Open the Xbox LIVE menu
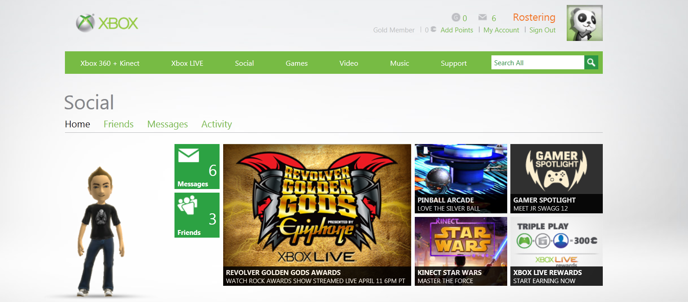The height and width of the screenshot is (302, 688). pos(187,63)
